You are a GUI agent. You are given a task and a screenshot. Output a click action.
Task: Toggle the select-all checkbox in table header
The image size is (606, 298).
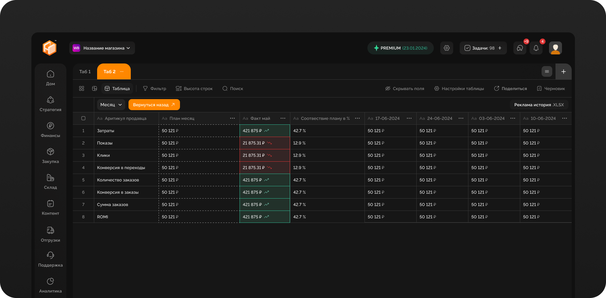click(83, 118)
